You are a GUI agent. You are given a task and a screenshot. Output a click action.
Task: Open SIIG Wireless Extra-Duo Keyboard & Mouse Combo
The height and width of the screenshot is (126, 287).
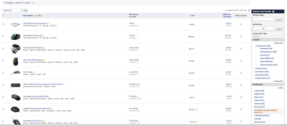43,84
